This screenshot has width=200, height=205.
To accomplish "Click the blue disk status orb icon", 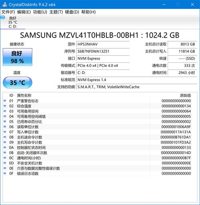I will [3, 18].
